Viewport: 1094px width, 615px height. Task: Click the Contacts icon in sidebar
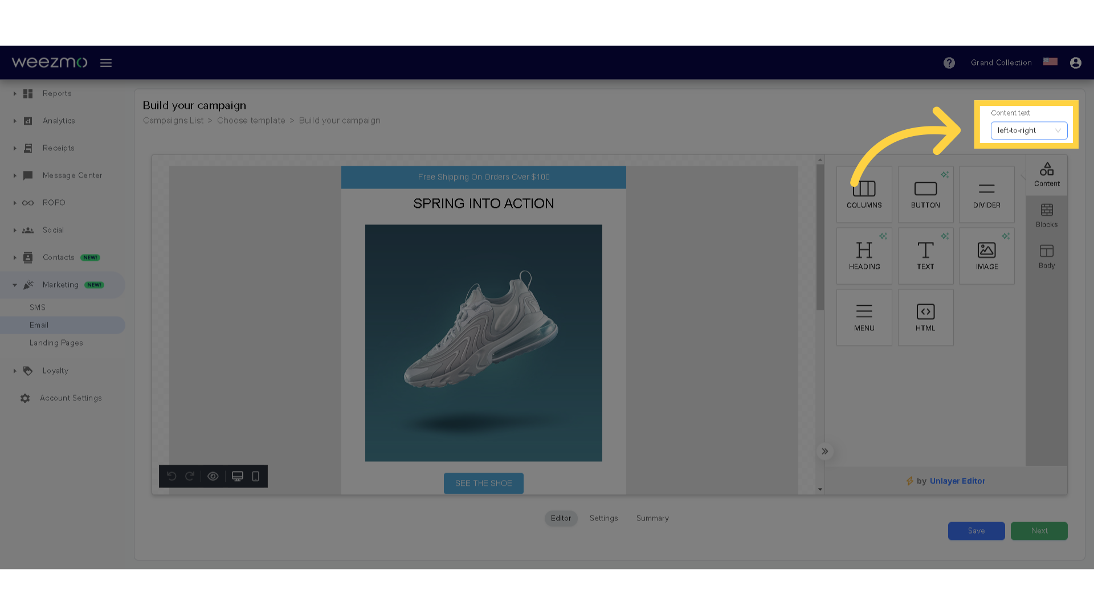pyautogui.click(x=28, y=257)
